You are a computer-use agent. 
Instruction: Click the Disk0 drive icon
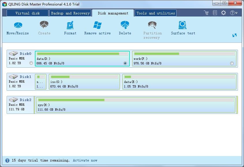13,53
